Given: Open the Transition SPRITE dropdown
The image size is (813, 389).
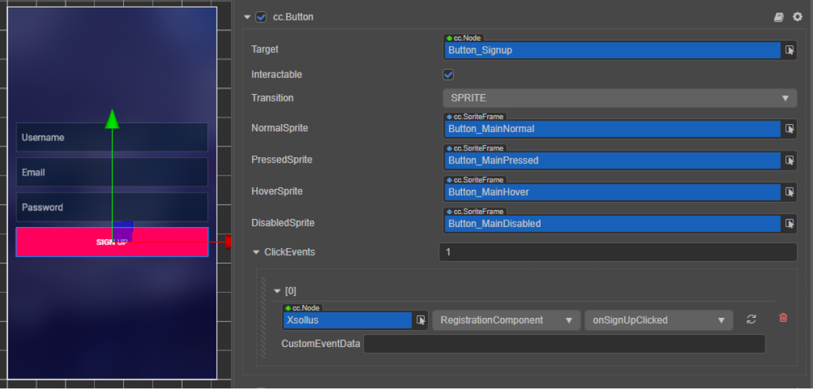Looking at the screenshot, I should 619,98.
